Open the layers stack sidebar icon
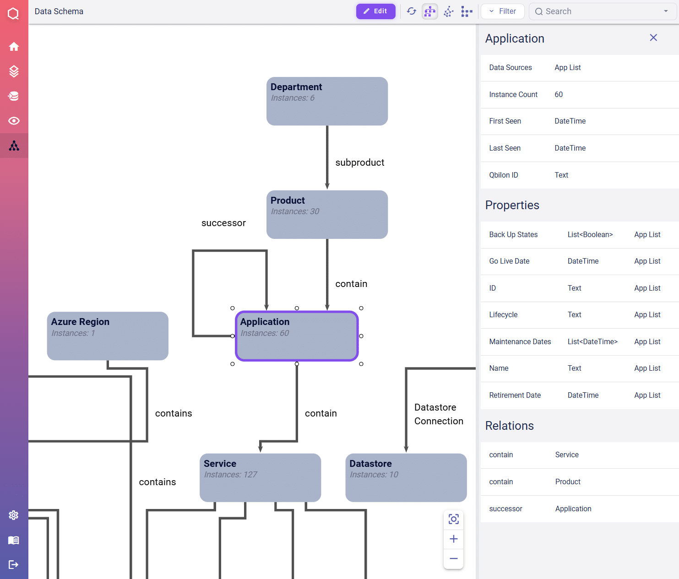 14,71
